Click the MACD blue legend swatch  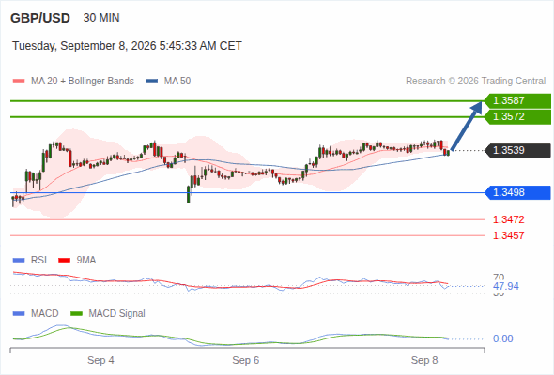point(19,314)
